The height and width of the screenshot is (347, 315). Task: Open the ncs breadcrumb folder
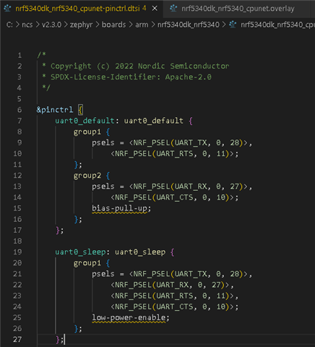click(27, 25)
